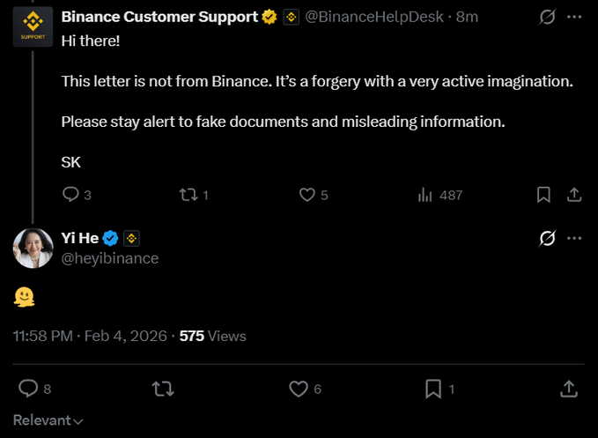
Task: Share the Binance Customer Support post
Action: click(x=573, y=195)
